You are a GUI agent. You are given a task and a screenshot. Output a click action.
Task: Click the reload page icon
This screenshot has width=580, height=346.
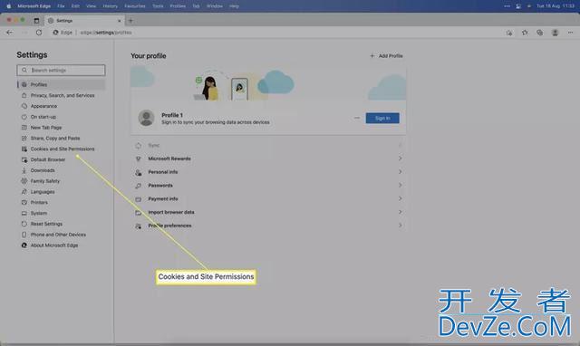[39, 33]
